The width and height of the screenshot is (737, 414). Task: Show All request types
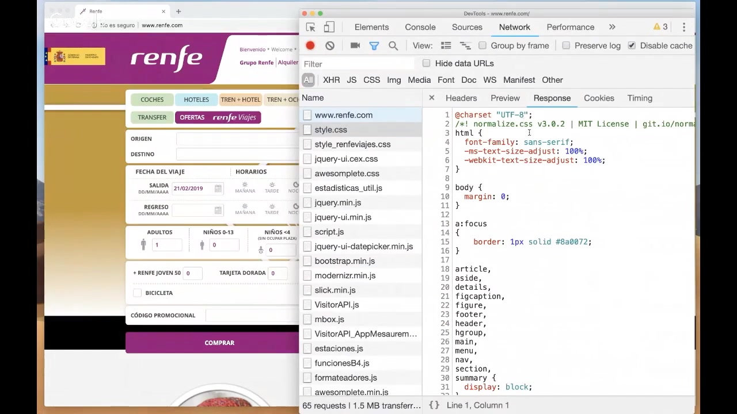308,80
